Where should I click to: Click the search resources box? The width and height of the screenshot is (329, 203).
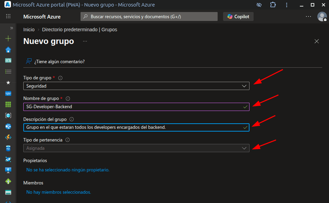click(149, 16)
